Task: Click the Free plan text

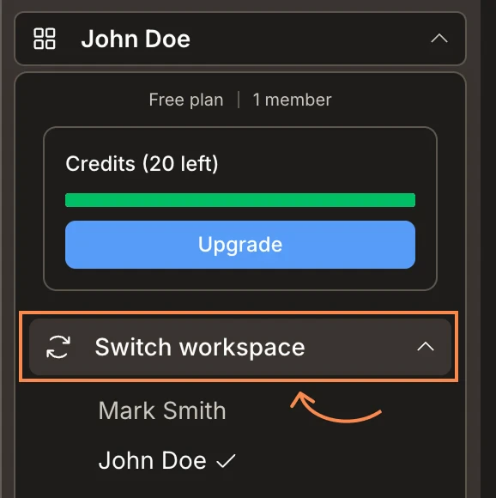Action: (186, 100)
